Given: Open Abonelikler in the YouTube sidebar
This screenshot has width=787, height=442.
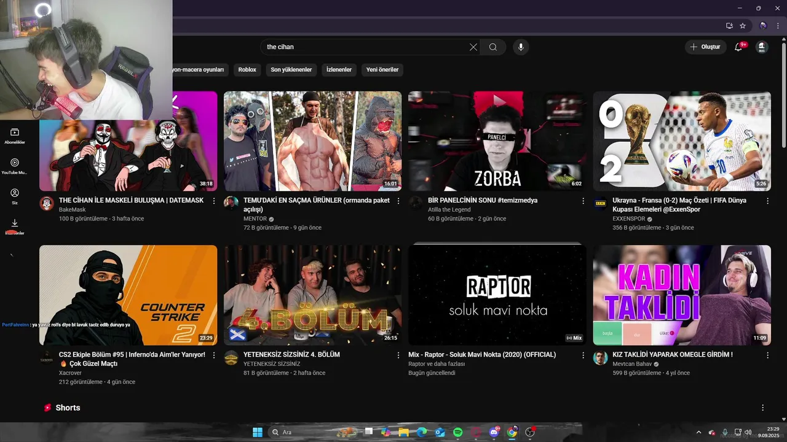Looking at the screenshot, I should (x=15, y=136).
